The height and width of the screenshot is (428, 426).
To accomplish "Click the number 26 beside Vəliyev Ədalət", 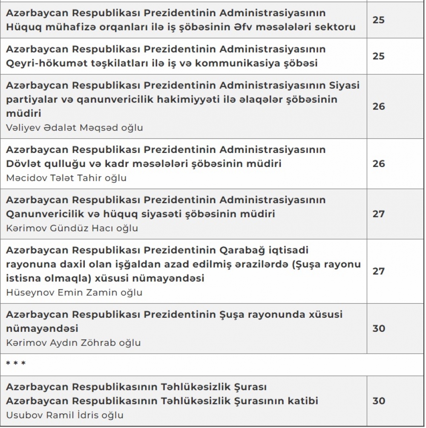I will [x=378, y=106].
